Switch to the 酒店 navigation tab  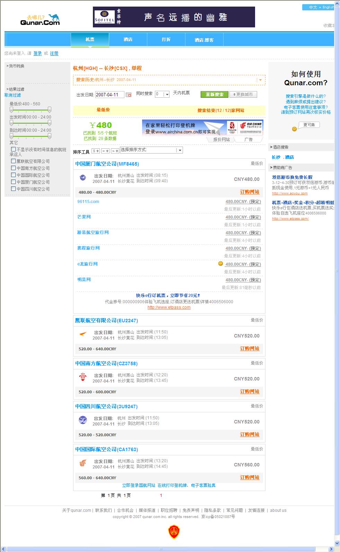pyautogui.click(x=128, y=40)
